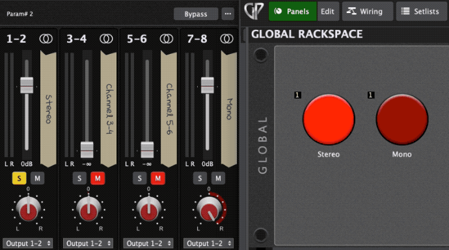Unmute channel 3-4
Screen dimensions: 449x250
98,179
